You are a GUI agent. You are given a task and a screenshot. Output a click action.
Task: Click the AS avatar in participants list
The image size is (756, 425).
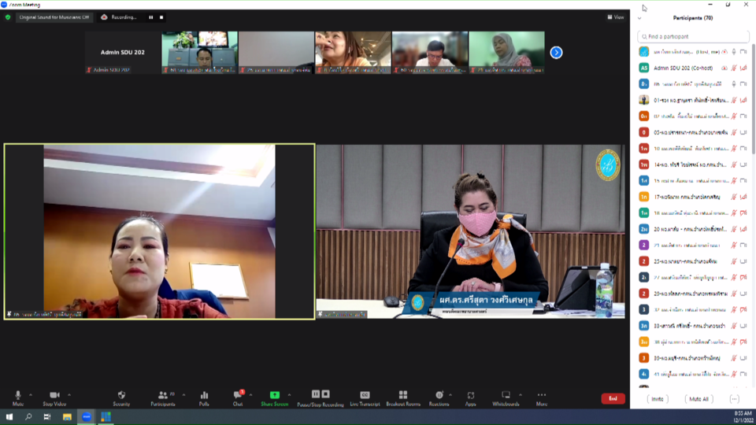tap(643, 68)
